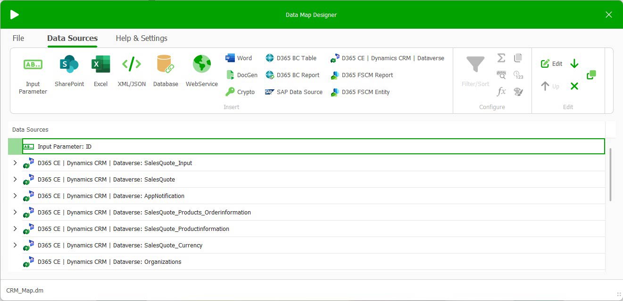Expand SalesQuote_Products_Orderinformation node
This screenshot has width=623, height=301.
15,212
